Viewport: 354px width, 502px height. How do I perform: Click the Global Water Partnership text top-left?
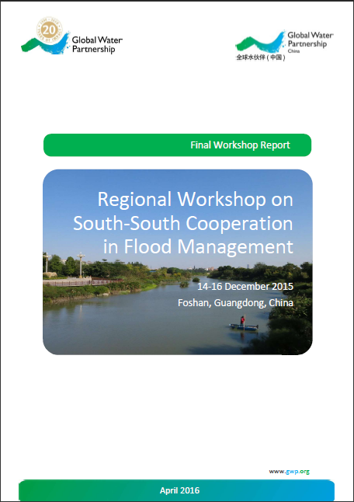coord(97,44)
